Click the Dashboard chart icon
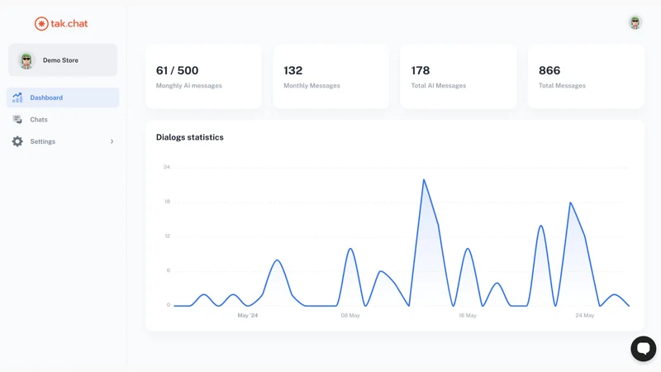 pos(17,98)
